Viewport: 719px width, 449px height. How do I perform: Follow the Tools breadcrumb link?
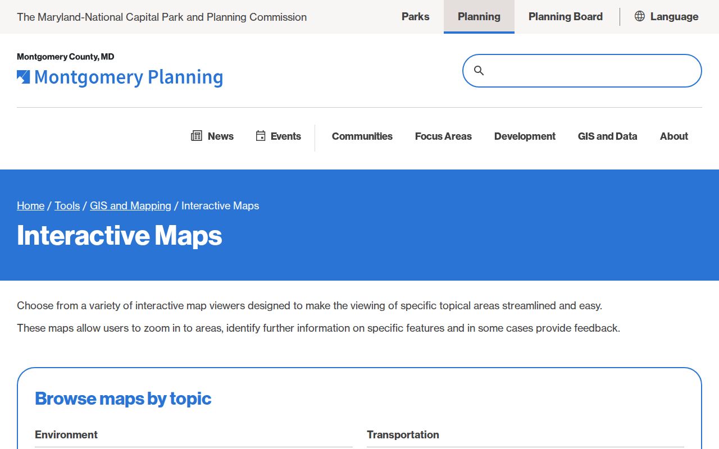click(67, 205)
